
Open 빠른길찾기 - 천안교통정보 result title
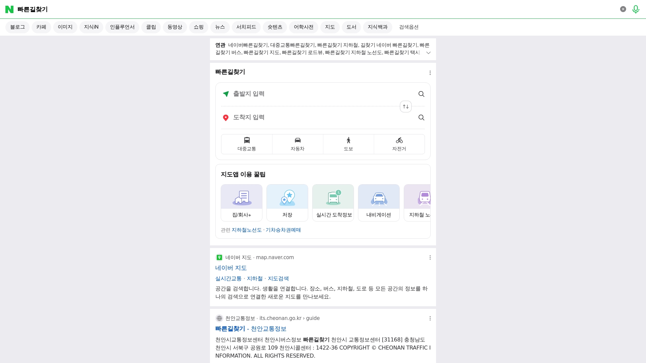pyautogui.click(x=251, y=329)
